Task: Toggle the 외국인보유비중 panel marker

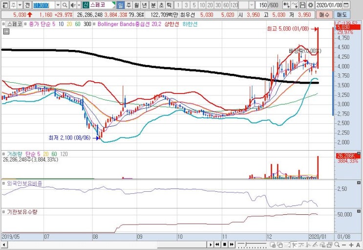Action: coord(3,183)
